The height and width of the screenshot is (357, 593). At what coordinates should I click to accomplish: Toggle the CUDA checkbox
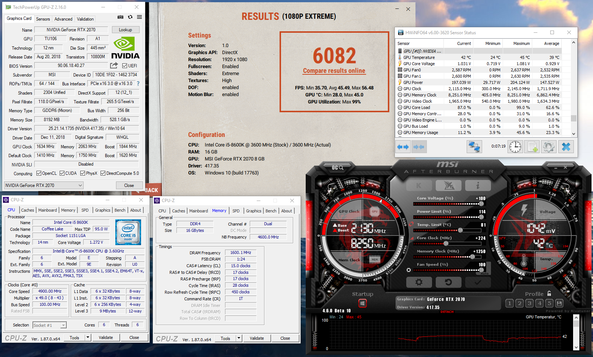62,173
